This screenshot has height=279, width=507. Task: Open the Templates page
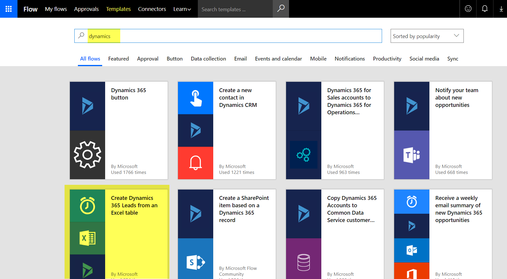118,9
